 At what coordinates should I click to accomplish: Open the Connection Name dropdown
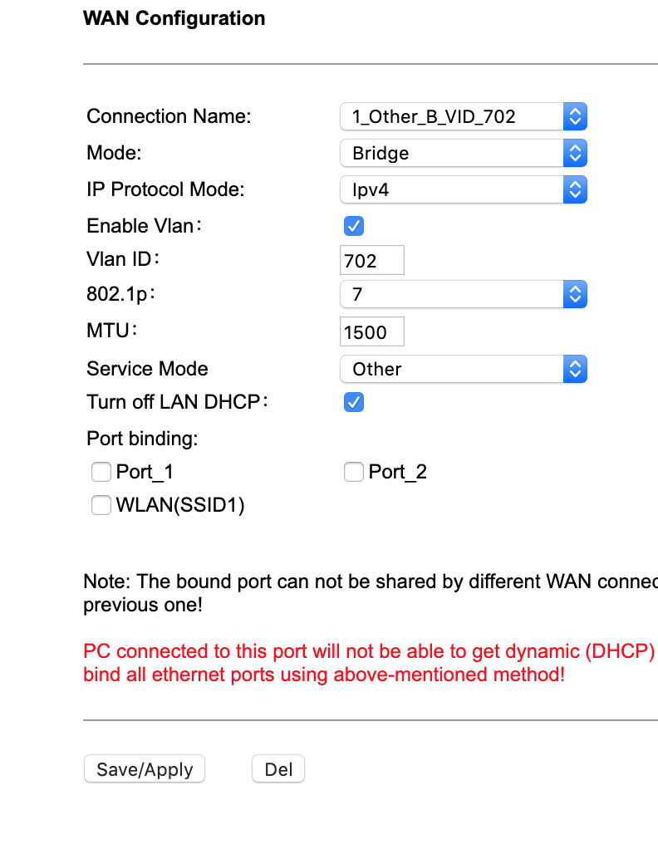[463, 116]
